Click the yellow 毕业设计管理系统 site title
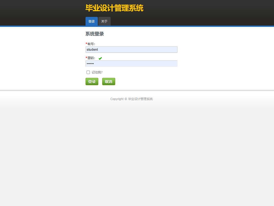Viewport: 274px width, 206px height. (x=114, y=8)
